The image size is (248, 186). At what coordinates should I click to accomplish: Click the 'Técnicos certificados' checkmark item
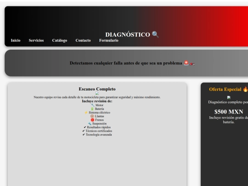pos(97,131)
